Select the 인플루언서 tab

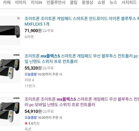tap(56, 2)
